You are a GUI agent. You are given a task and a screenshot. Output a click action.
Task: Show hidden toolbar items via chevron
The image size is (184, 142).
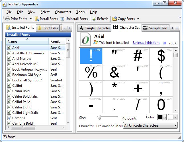pos(179,17)
